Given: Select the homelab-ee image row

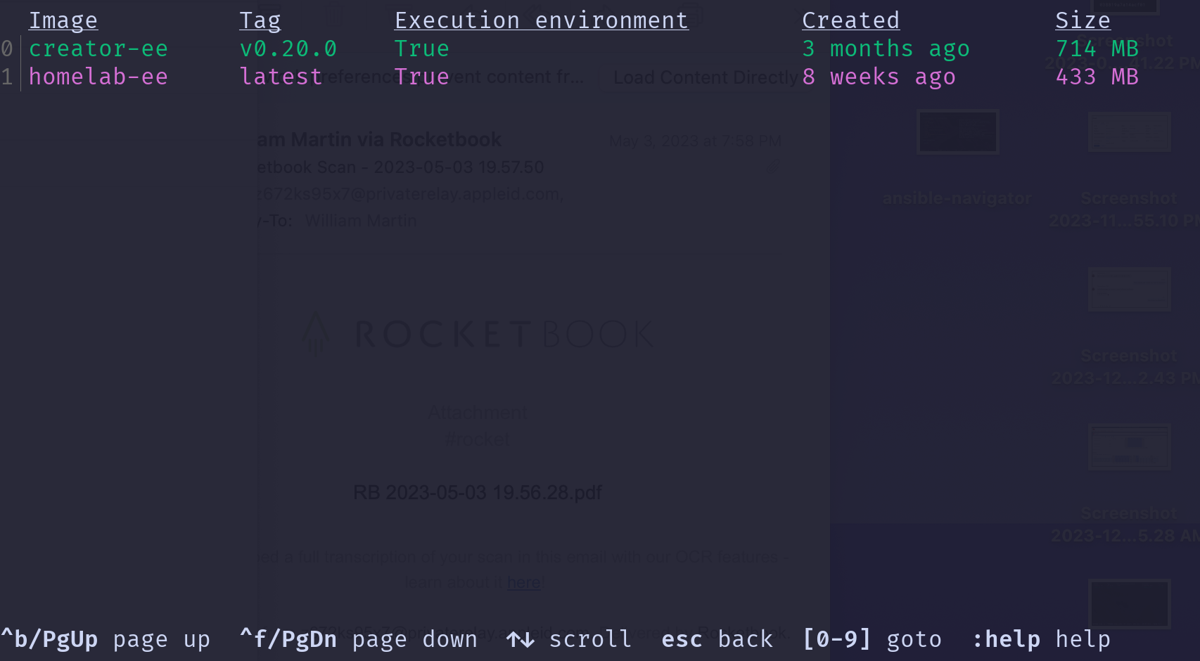Looking at the screenshot, I should [98, 77].
